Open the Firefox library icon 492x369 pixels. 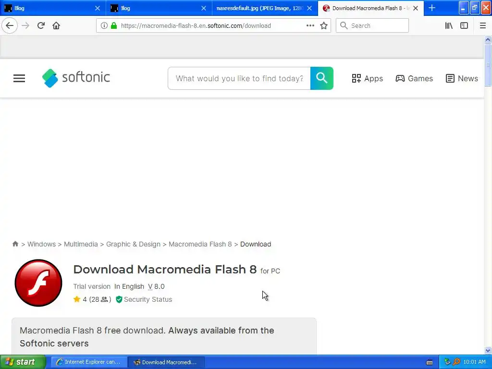[449, 26]
